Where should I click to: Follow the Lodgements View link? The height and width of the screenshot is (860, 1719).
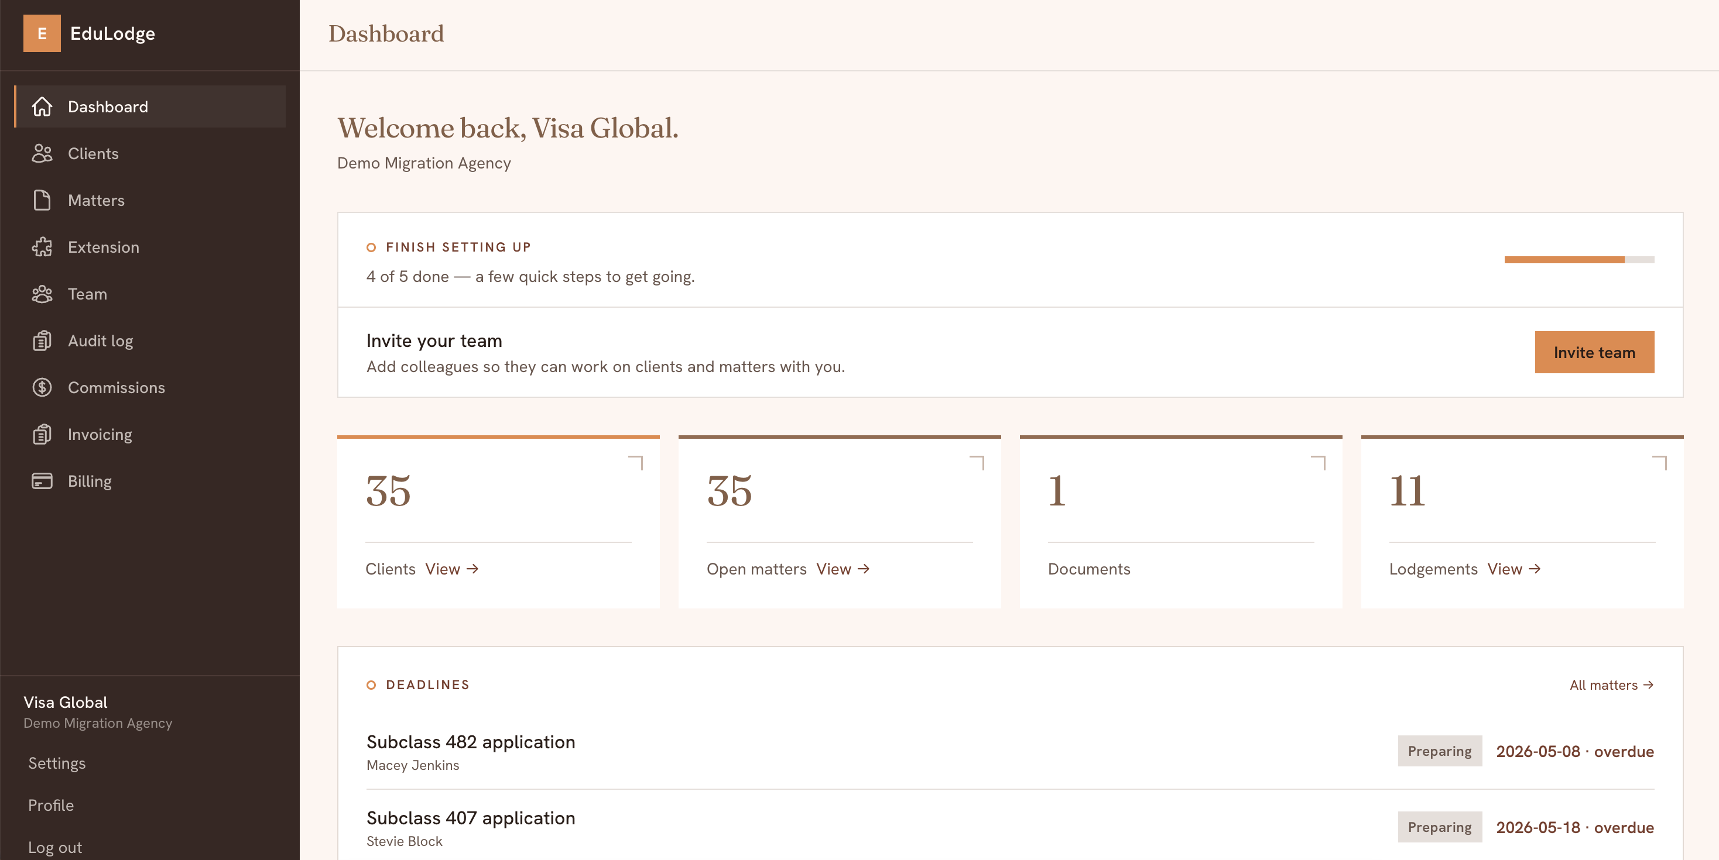[x=1513, y=569]
